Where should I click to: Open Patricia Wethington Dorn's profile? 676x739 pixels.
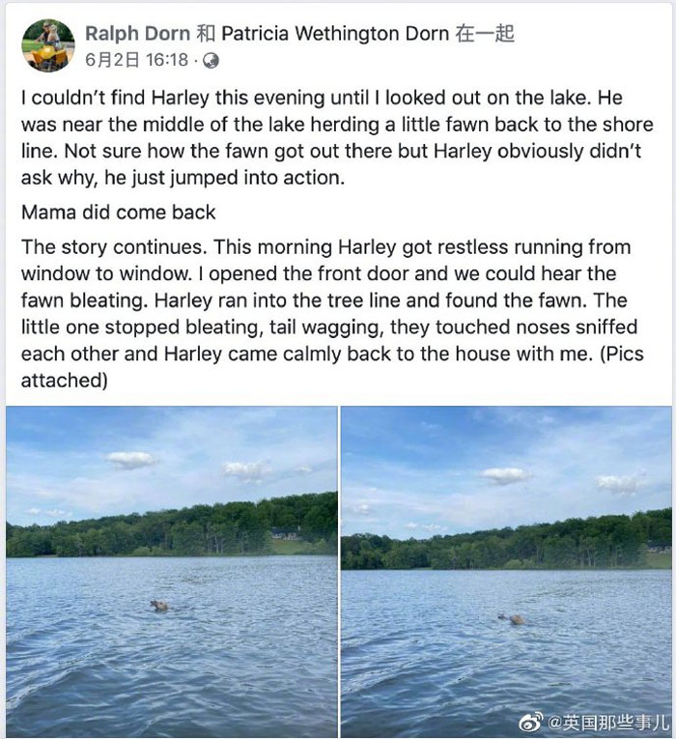point(334,34)
